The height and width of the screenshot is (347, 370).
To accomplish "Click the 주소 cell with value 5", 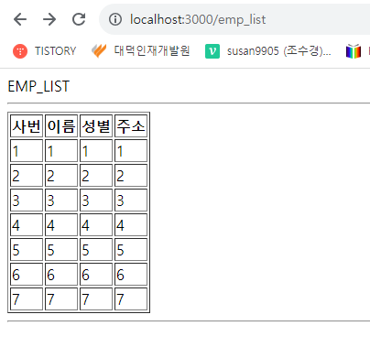I will click(x=131, y=250).
